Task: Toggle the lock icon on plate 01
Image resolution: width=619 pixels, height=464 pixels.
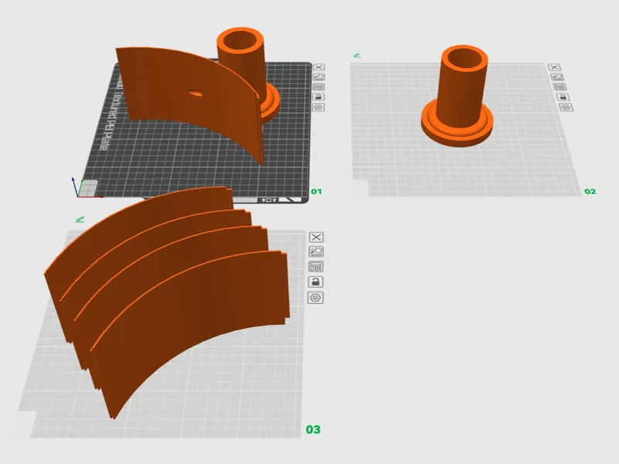Action: click(x=319, y=97)
